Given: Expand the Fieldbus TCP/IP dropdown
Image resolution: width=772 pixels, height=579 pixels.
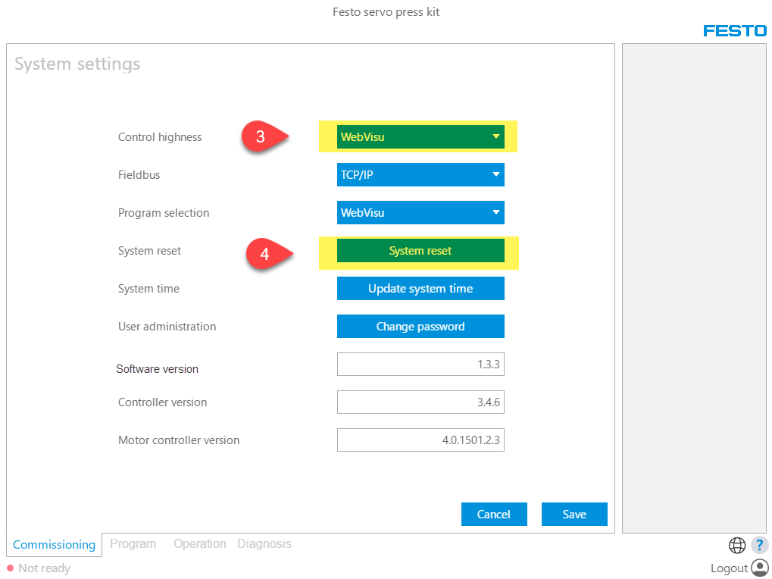Looking at the screenshot, I should 420,175.
